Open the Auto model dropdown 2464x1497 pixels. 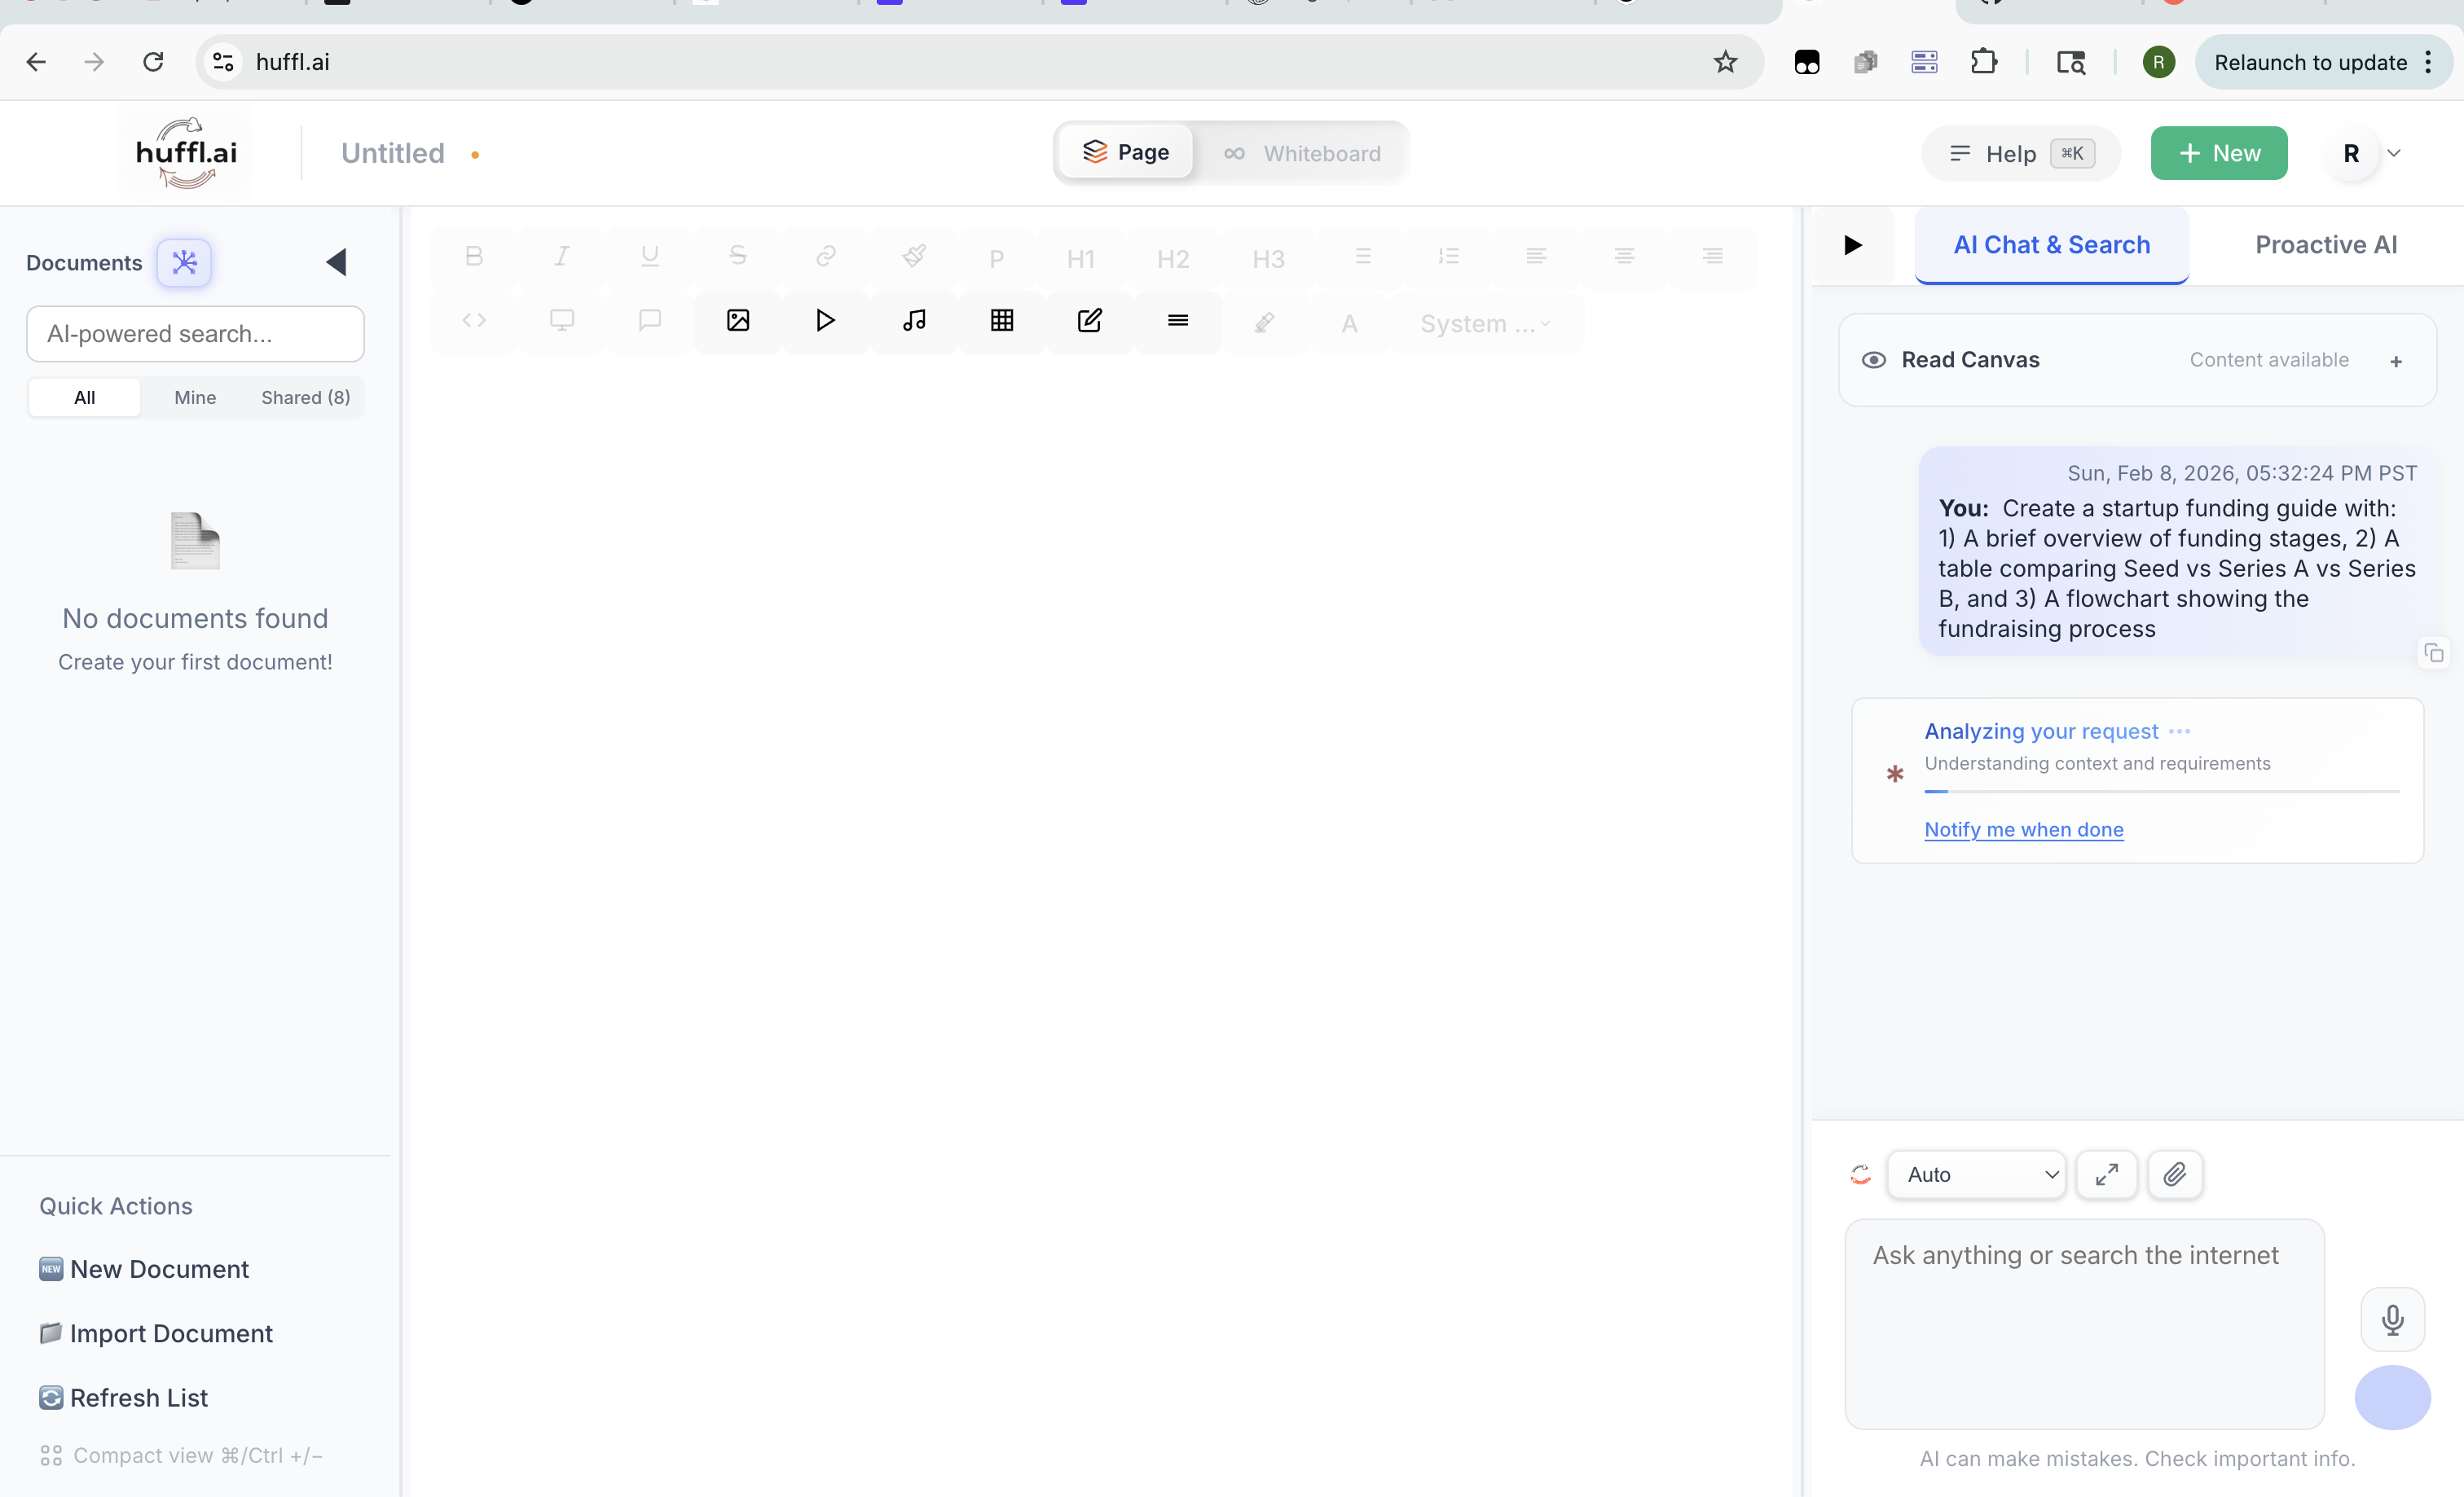click(1975, 1174)
